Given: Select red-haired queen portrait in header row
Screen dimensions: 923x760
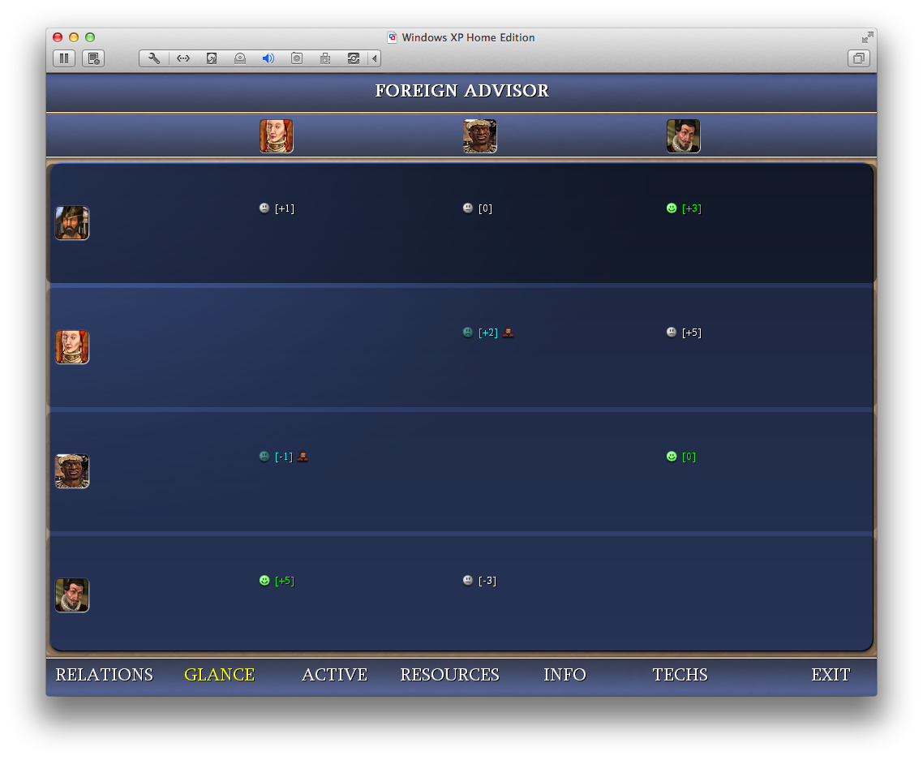Looking at the screenshot, I should pyautogui.click(x=276, y=136).
